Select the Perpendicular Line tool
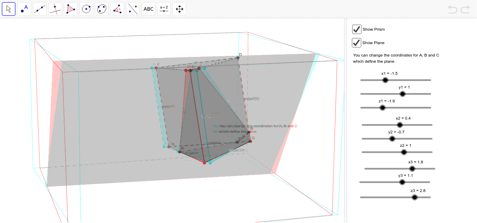 (x=55, y=9)
